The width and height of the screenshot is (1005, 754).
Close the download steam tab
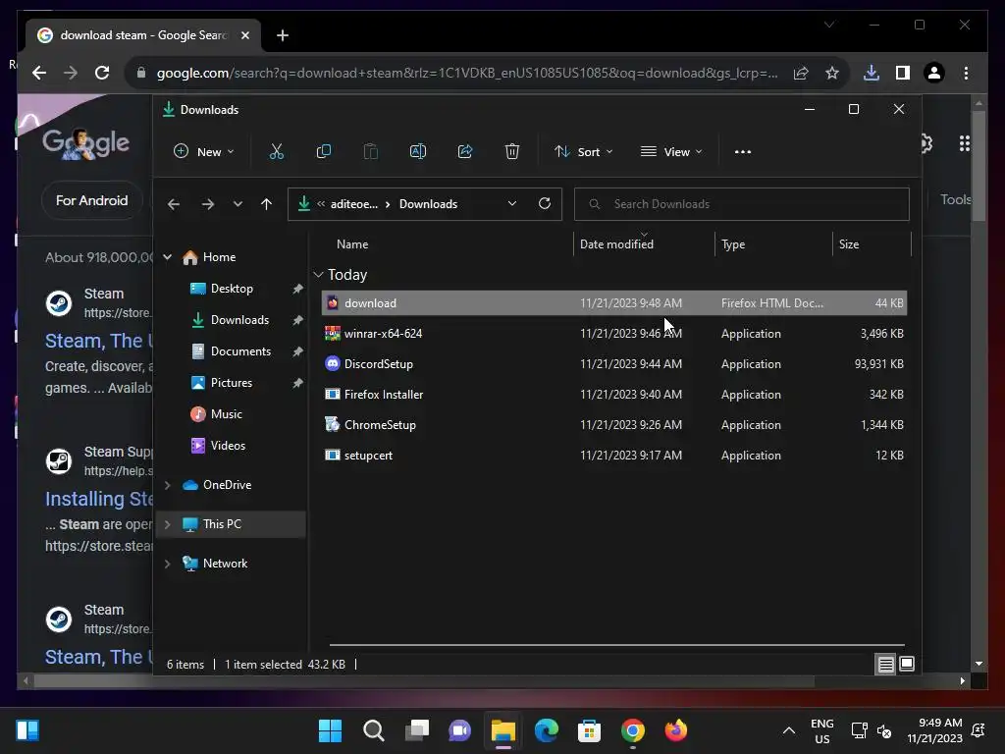click(244, 35)
